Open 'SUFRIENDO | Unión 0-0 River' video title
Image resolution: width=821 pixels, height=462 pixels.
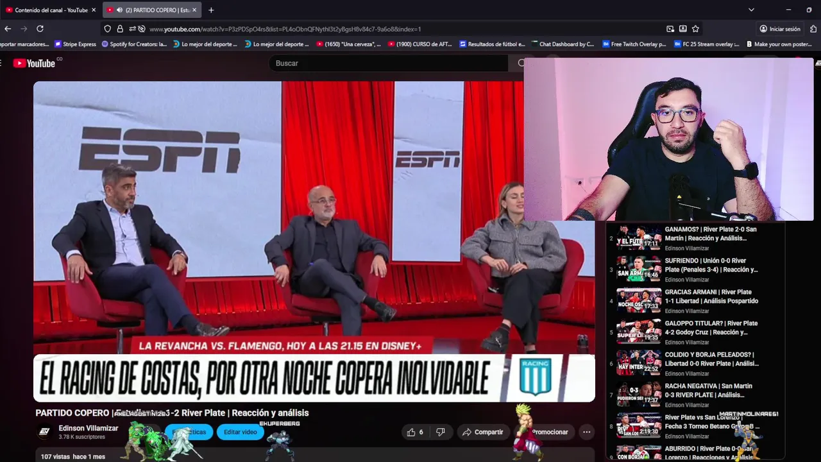[x=711, y=265]
